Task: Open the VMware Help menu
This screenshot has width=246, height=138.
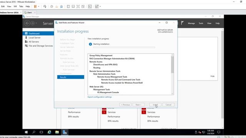Action: click(28, 7)
